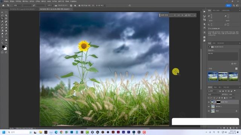Open the second menu (Edit) in menu bar
Image resolution: width=241 pixels, height=135 pixels.
[x=12, y=1]
